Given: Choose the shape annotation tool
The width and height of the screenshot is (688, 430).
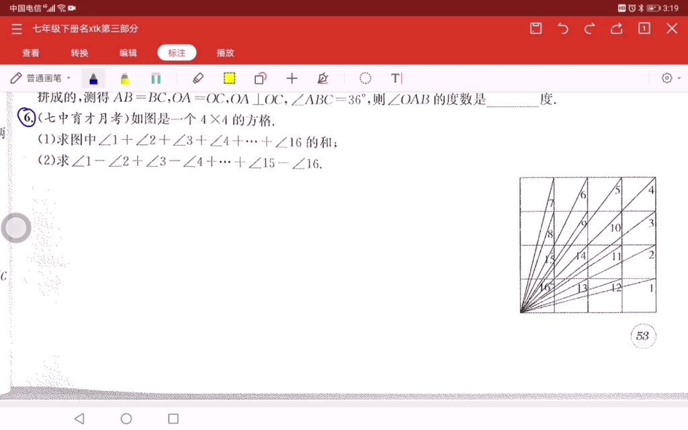Looking at the screenshot, I should point(260,78).
